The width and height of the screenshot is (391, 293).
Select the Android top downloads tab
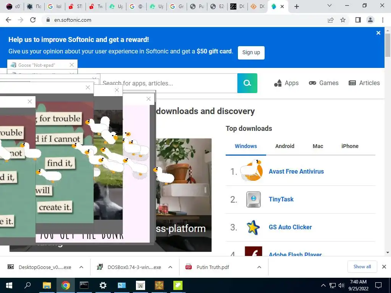click(x=285, y=146)
